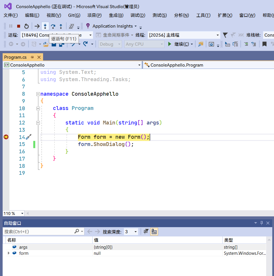Click the thread filter funnel icon

[x=225, y=35]
